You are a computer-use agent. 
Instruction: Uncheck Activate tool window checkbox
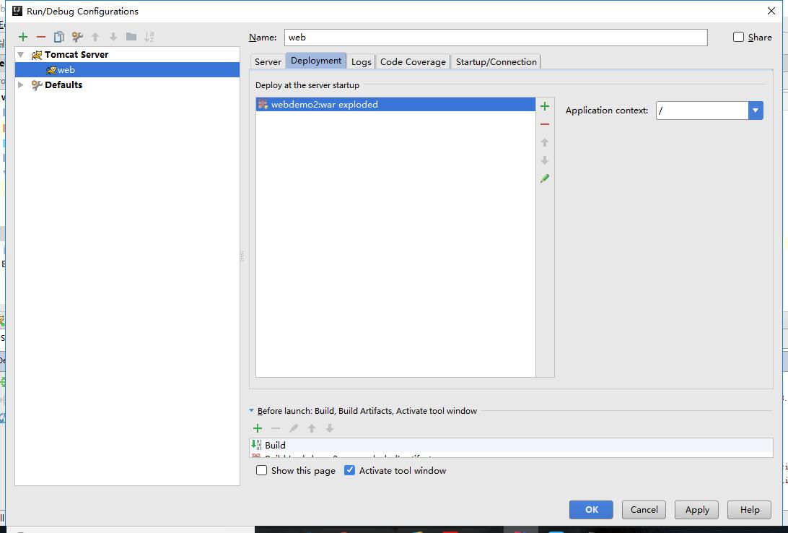click(349, 471)
